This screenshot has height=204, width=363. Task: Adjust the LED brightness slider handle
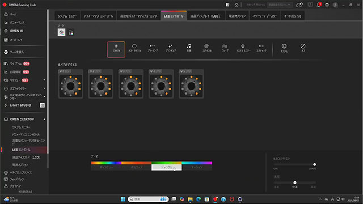(314, 164)
